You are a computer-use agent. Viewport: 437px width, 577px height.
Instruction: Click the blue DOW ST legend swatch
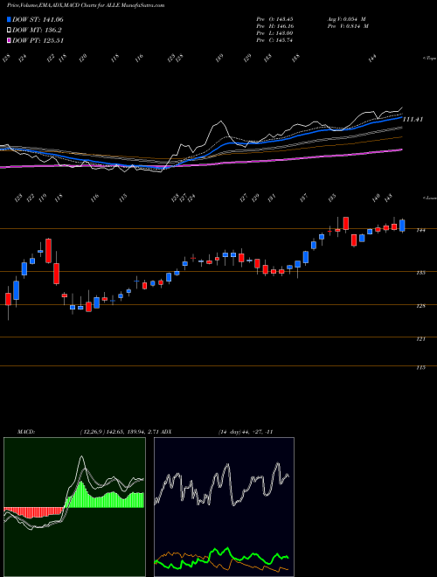(9, 19)
